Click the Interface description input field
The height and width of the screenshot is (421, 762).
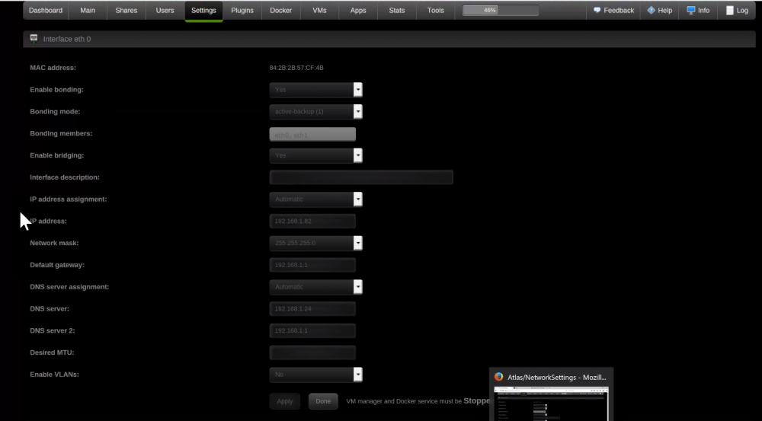tap(361, 177)
